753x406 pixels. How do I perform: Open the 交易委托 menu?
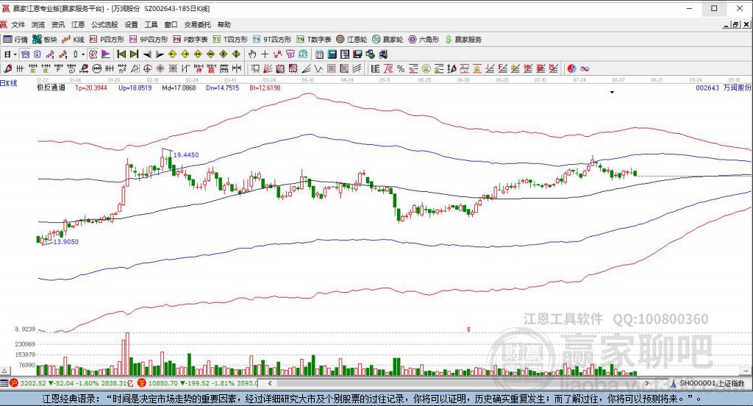(x=197, y=24)
